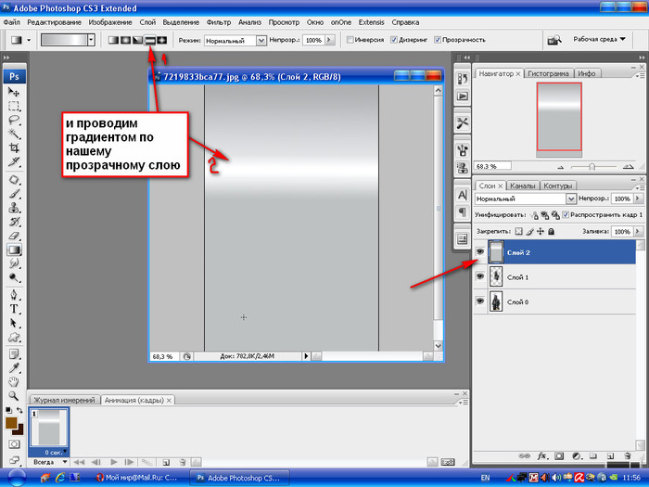Screen dimensions: 649x487
Task: Select the Path Selection tool
Action: 14,323
